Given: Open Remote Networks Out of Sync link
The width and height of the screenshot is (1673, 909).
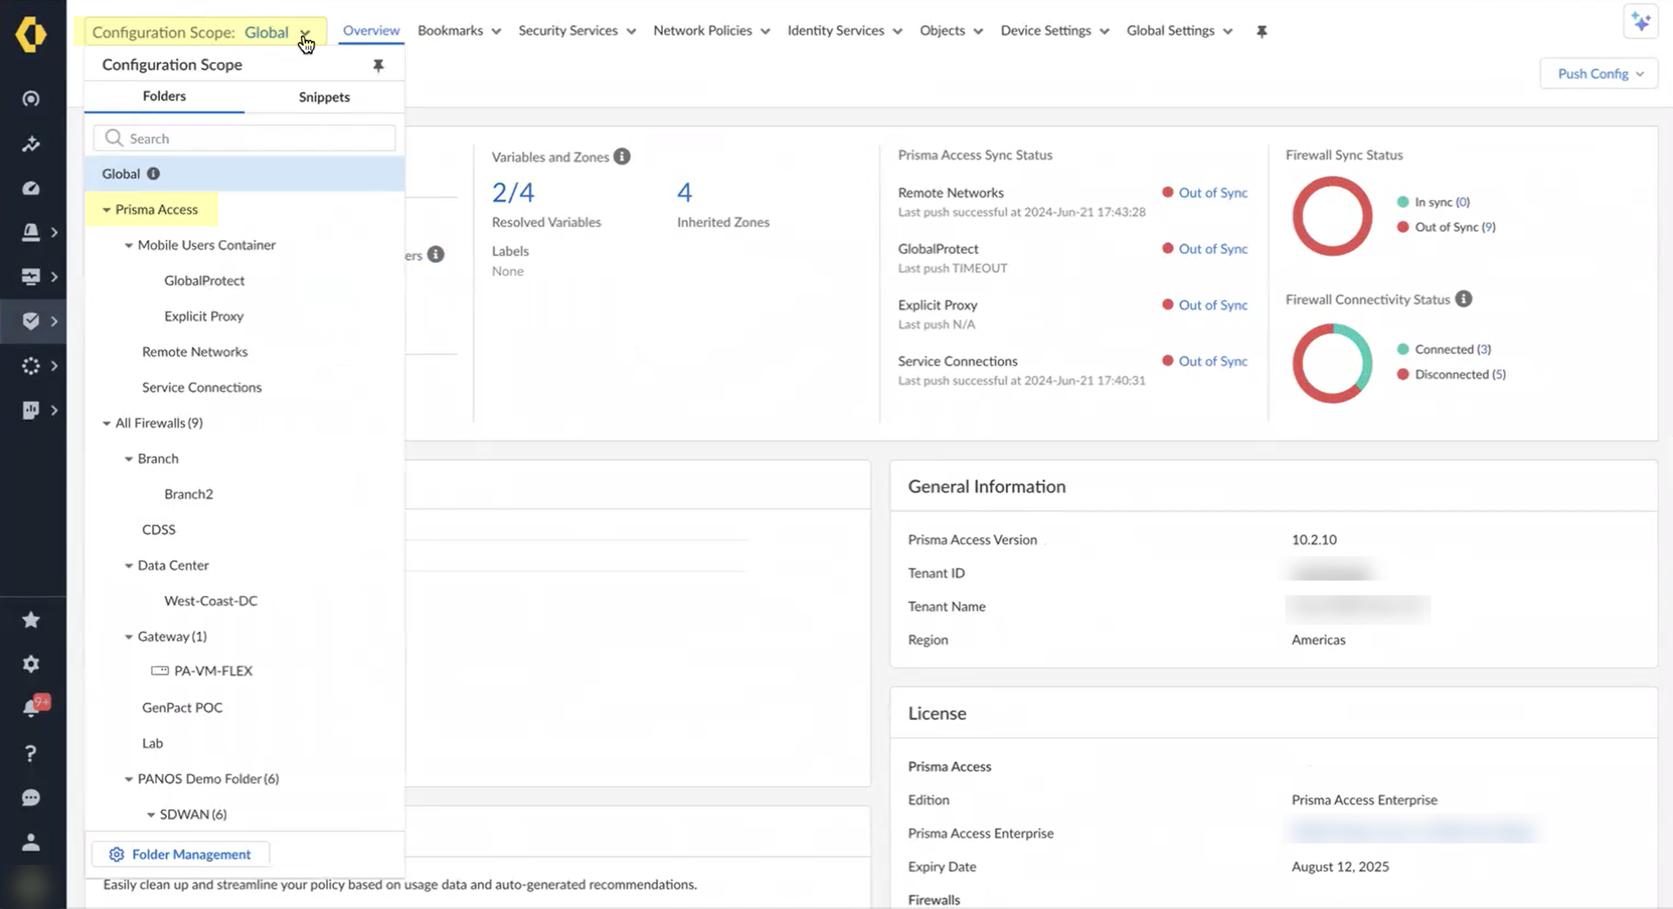Looking at the screenshot, I should pos(1212,192).
